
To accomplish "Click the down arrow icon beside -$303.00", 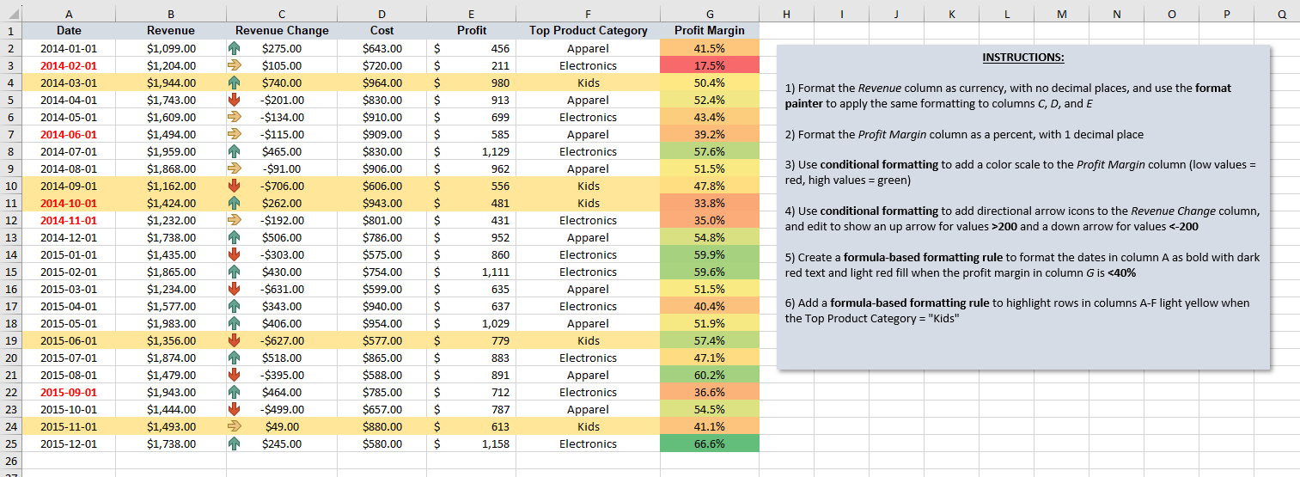I will click(x=235, y=255).
